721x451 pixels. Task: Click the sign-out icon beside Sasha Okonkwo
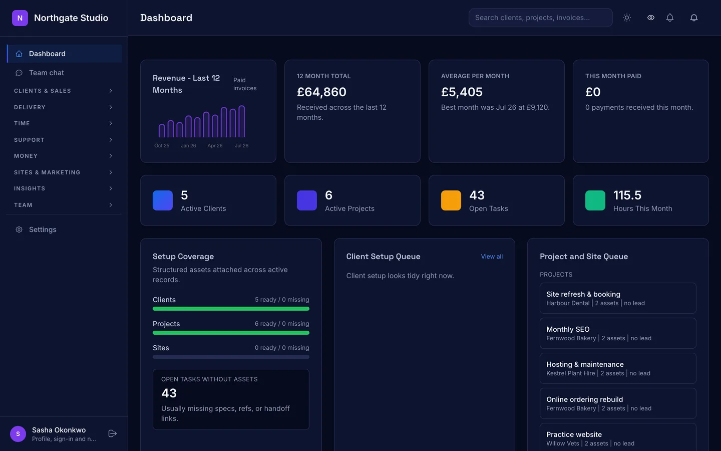click(x=113, y=433)
